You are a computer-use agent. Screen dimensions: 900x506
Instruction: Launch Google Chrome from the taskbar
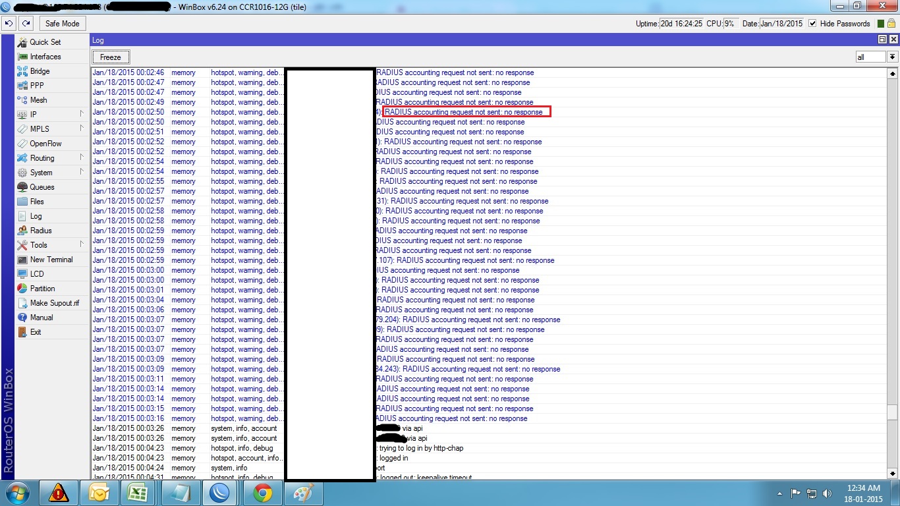click(263, 493)
